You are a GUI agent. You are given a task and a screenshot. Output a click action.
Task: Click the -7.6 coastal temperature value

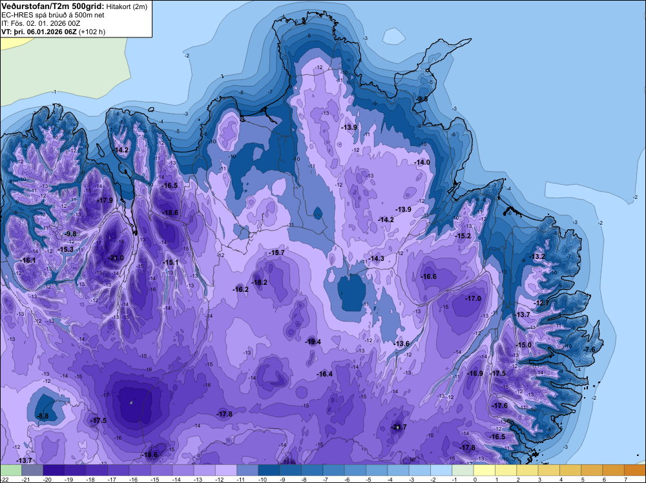click(590, 349)
